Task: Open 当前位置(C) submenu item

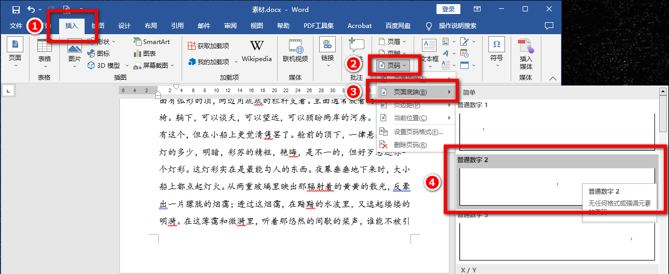Action: 416,118
